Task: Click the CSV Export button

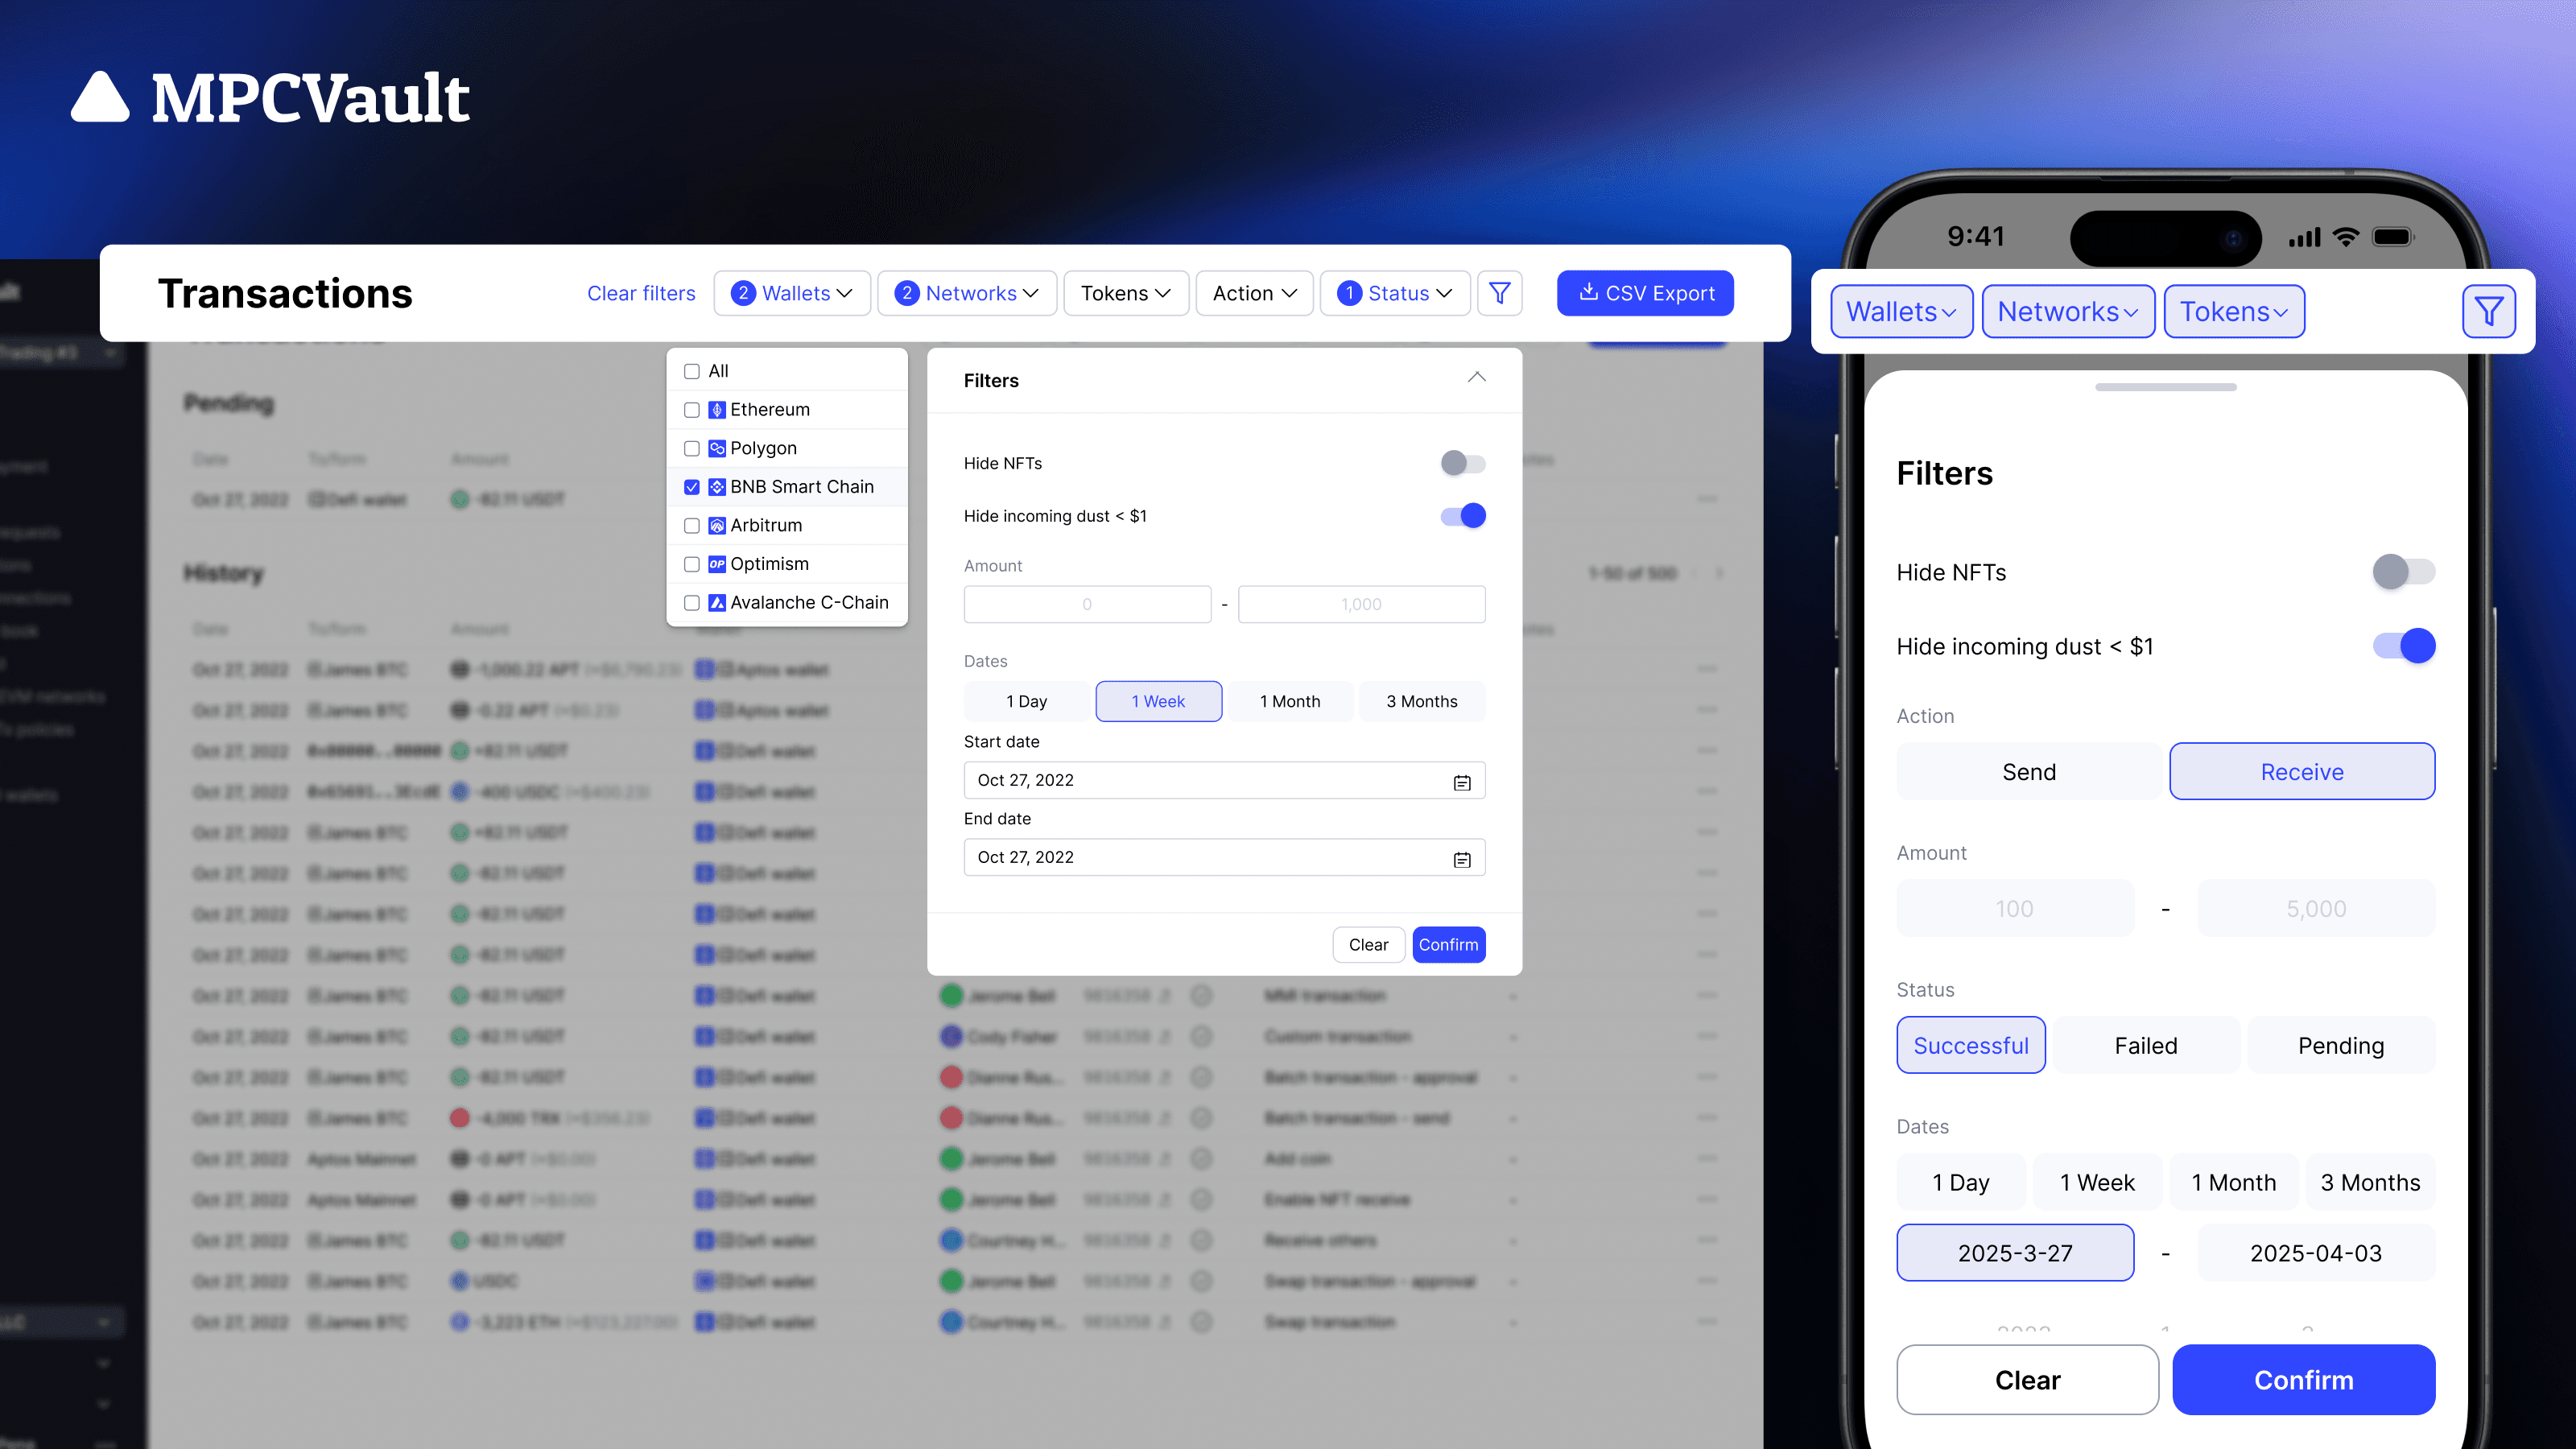Action: coord(1645,293)
